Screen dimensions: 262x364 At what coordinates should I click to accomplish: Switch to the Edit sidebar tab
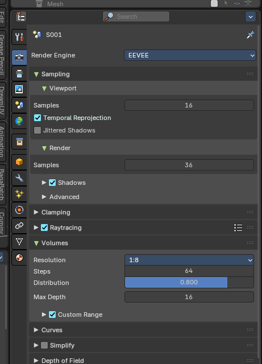(x=2, y=16)
